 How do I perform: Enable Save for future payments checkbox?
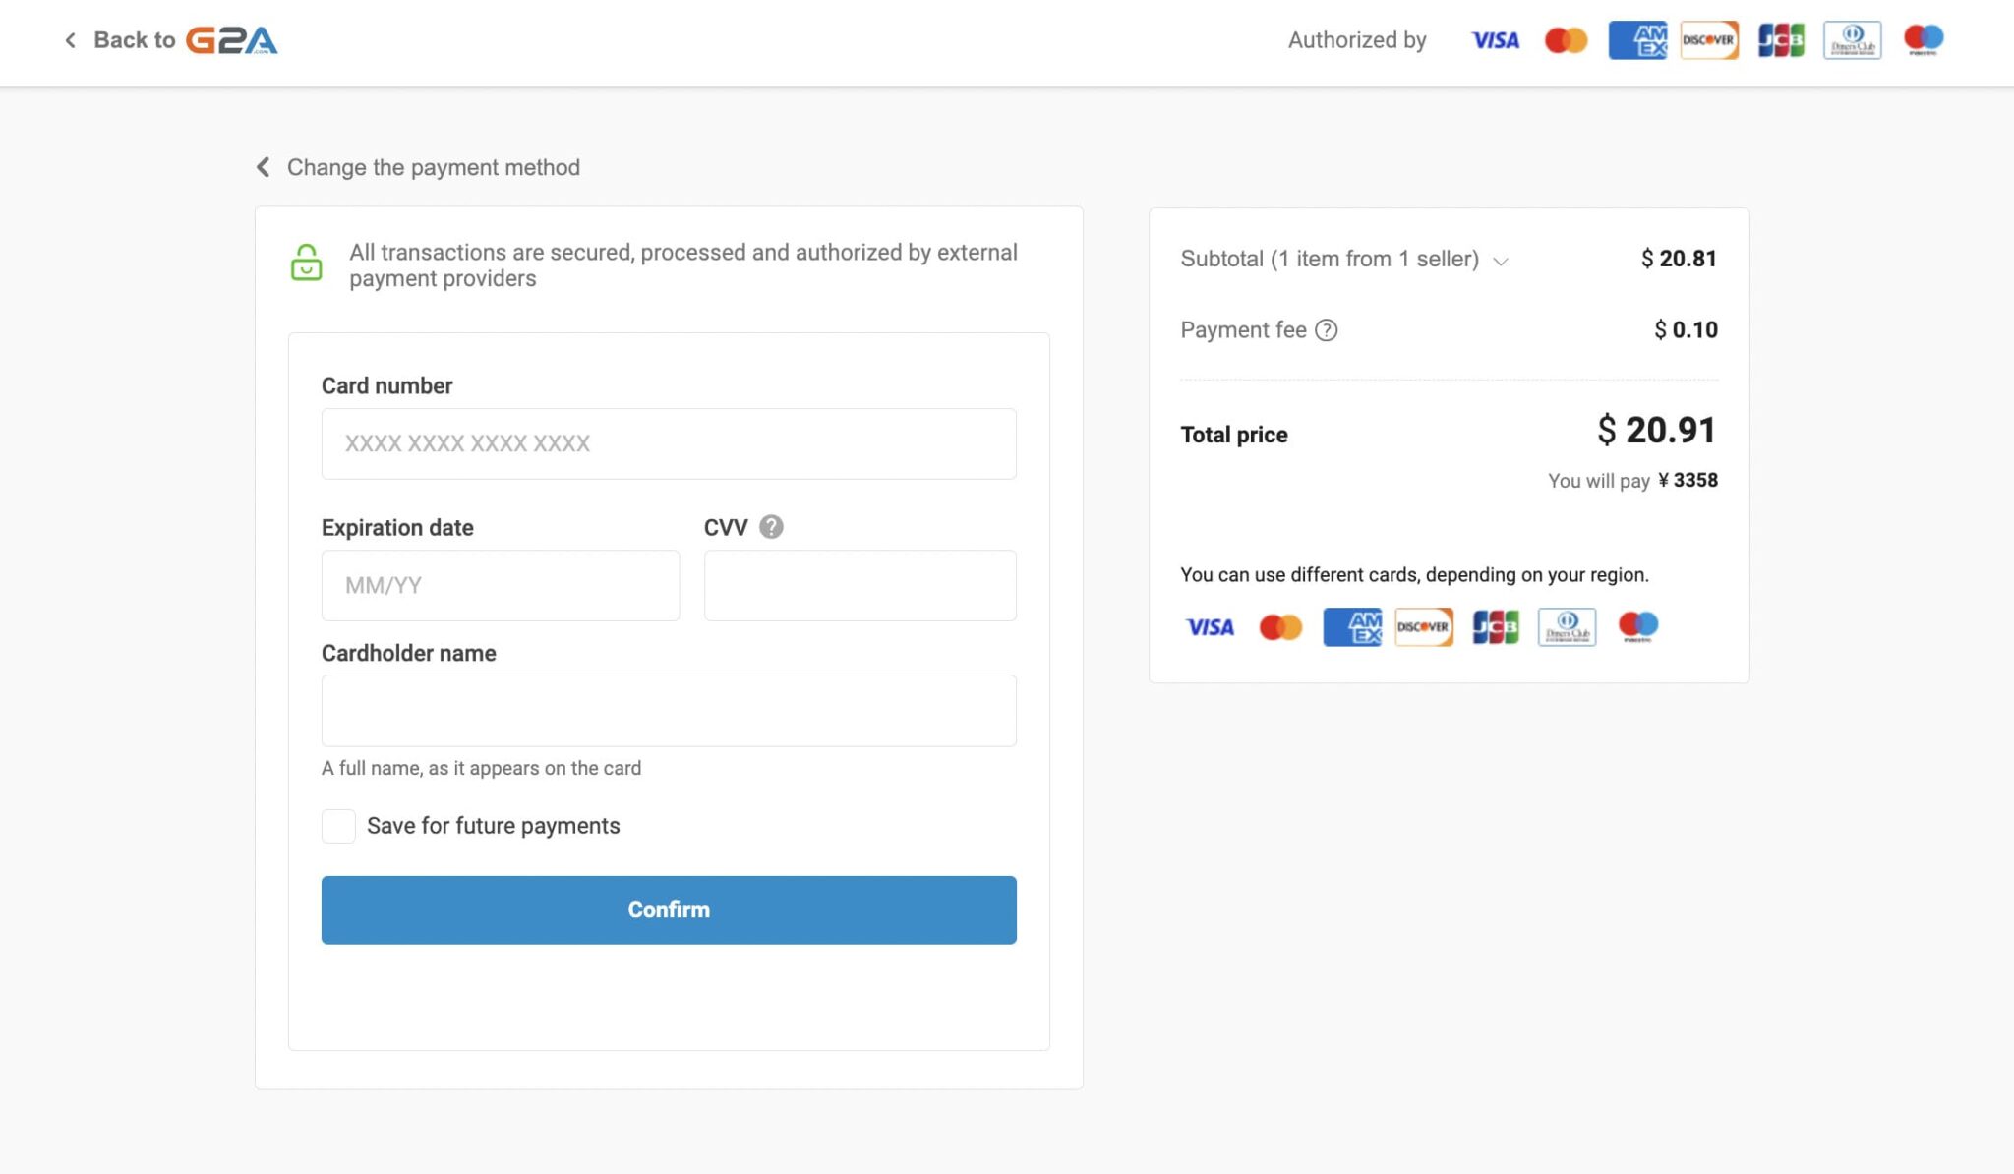[338, 826]
